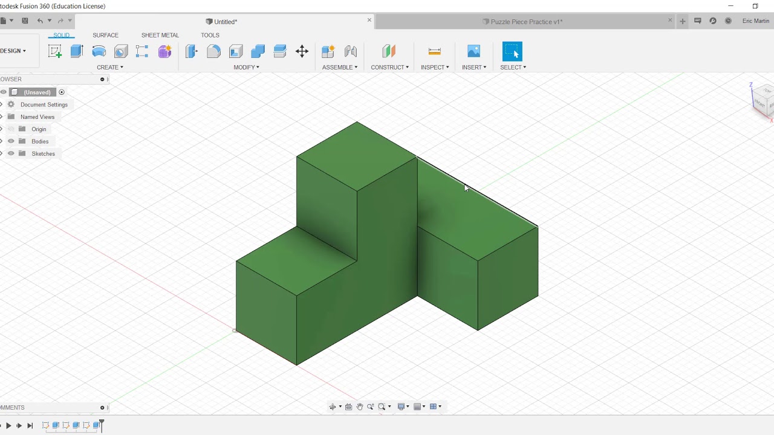Click the Offset Plane construct icon
774x435 pixels.
pyautogui.click(x=389, y=51)
